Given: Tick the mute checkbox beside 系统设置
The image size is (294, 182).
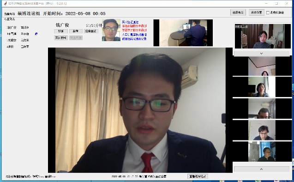Looking at the screenshot, I should [268, 12].
